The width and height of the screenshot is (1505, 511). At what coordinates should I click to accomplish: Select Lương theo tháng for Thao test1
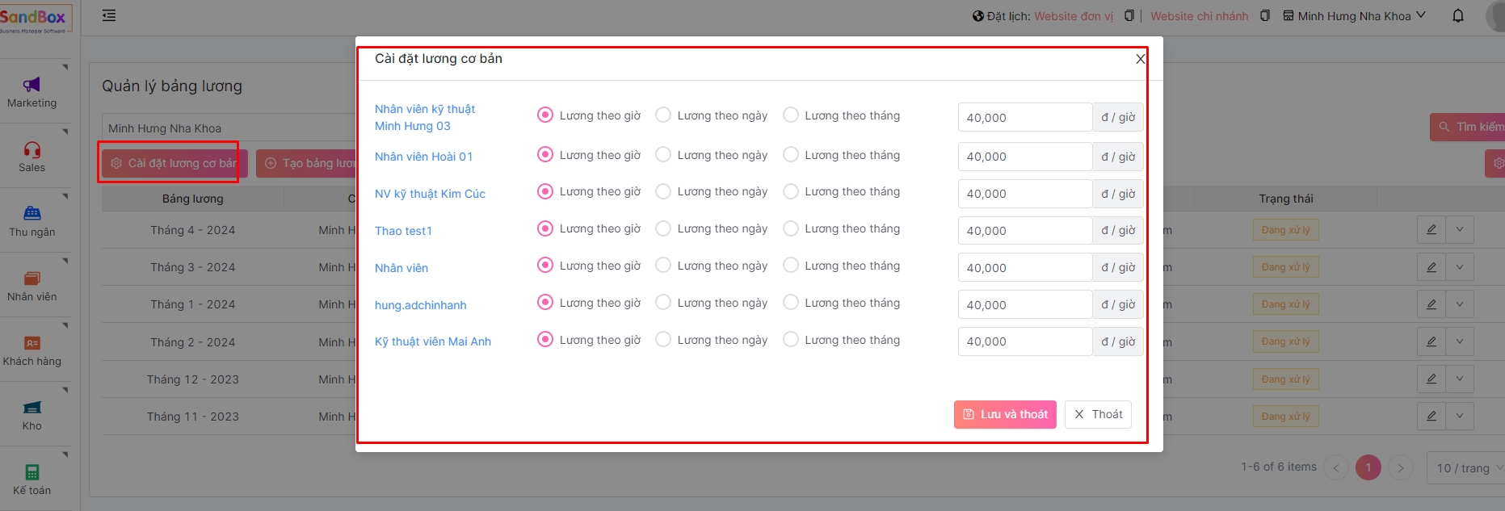coord(791,229)
